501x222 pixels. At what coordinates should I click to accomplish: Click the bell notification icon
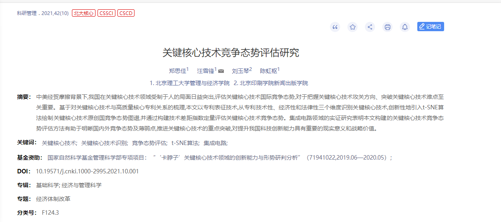pyautogui.click(x=405, y=27)
